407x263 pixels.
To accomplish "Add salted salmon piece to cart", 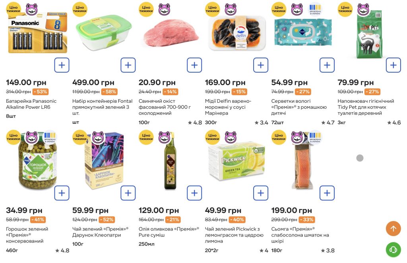I will [x=327, y=193].
